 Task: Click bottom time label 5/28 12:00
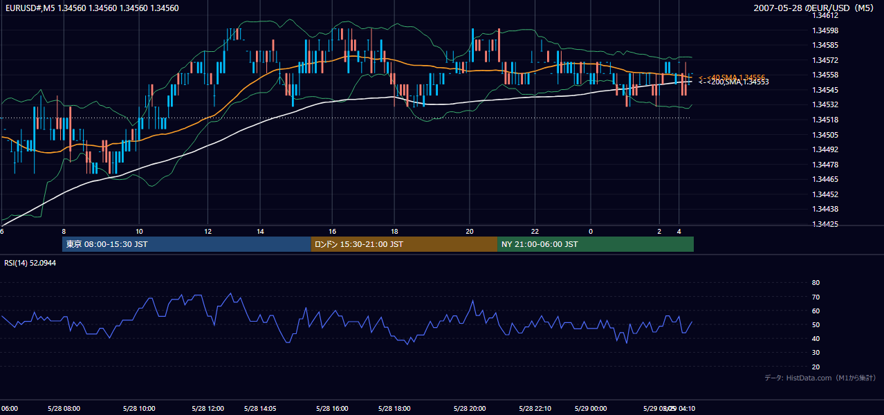pyautogui.click(x=208, y=409)
